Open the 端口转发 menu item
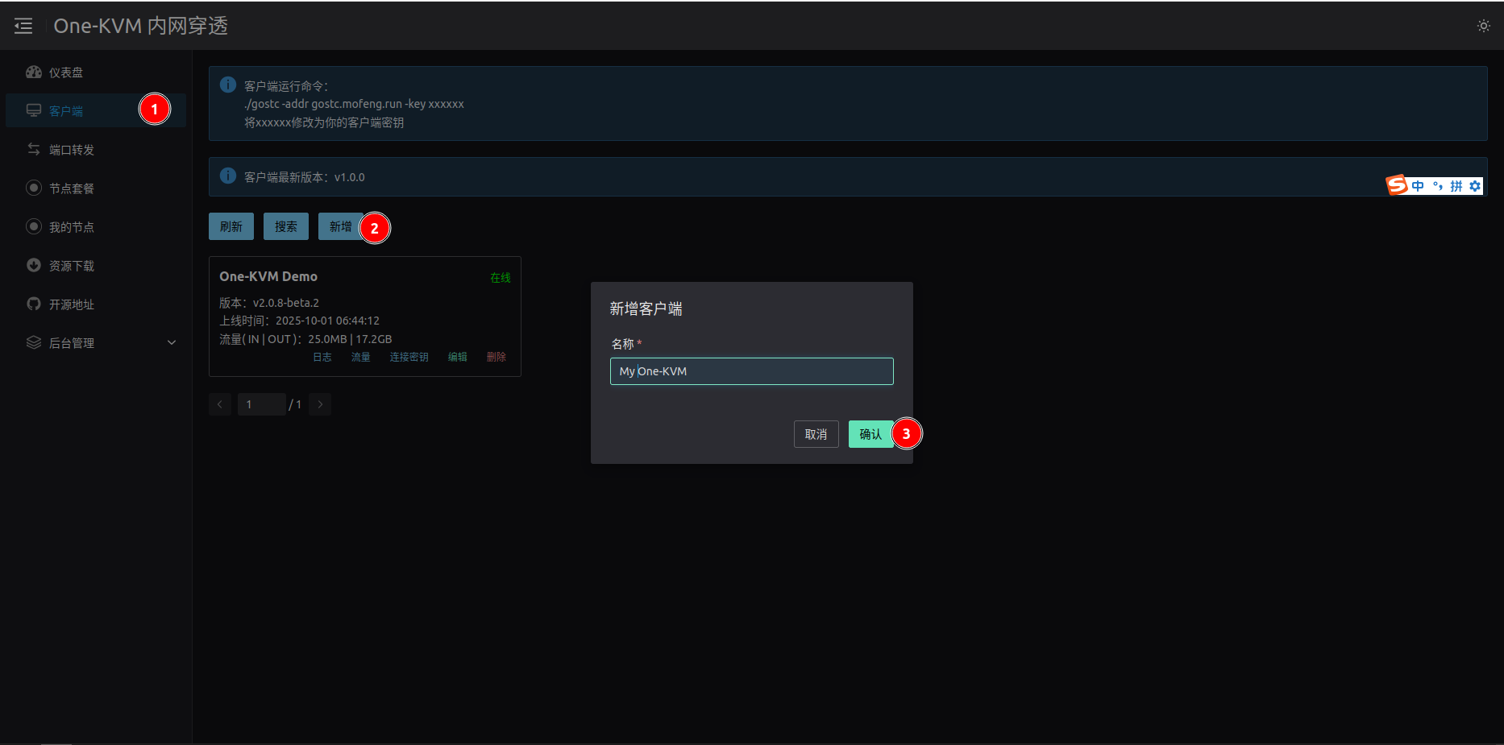 click(x=72, y=150)
